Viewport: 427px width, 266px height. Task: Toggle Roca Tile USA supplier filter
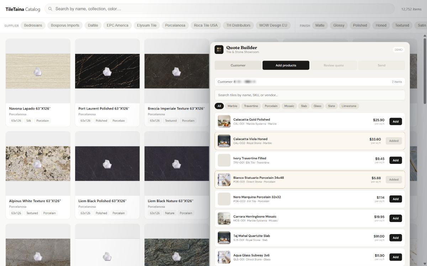(206, 26)
